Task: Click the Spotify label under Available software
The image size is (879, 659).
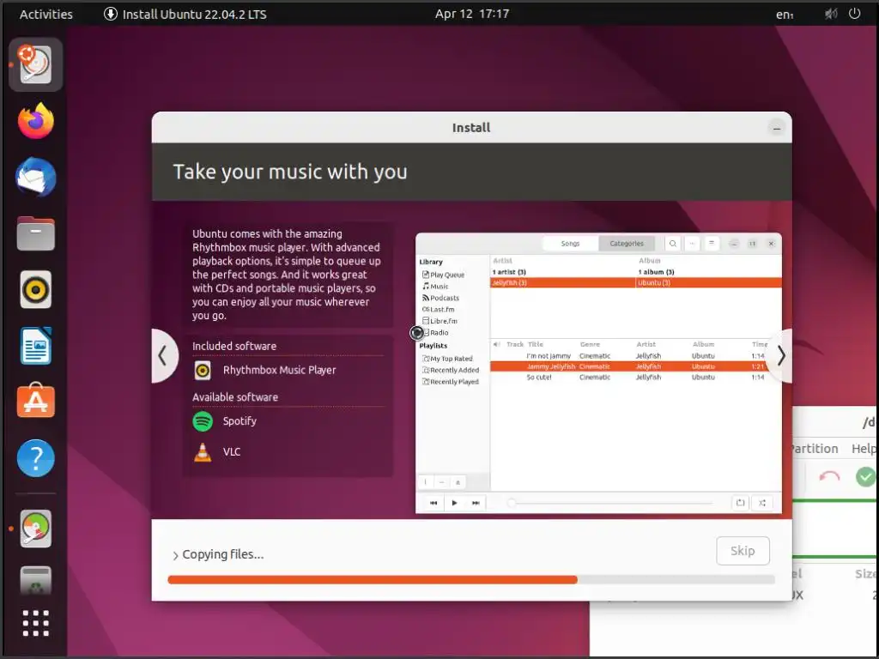Action: point(239,420)
